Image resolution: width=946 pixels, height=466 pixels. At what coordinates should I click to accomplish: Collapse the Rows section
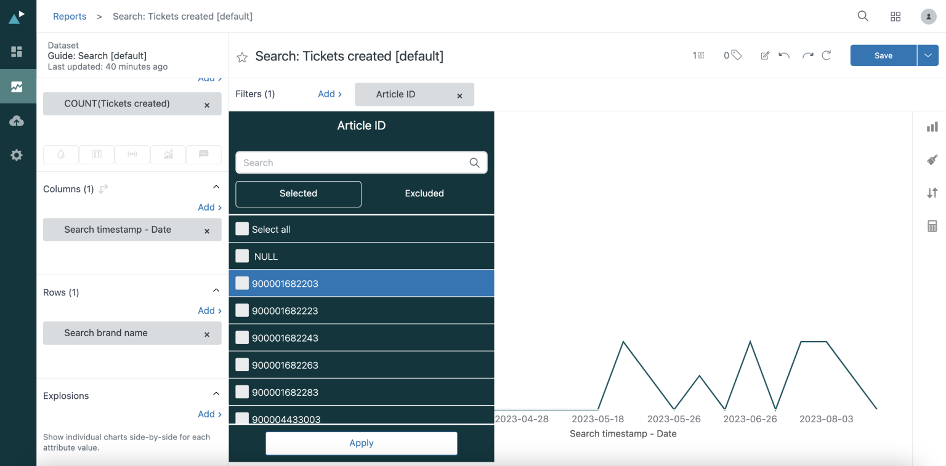(x=216, y=291)
